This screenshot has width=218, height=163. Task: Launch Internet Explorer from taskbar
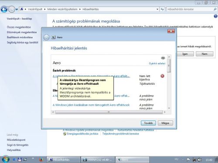(14, 160)
